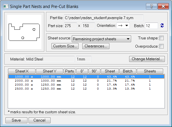Select the 2000.00 x 1250.00 sheet row
172x127 pixels.
coord(86,84)
